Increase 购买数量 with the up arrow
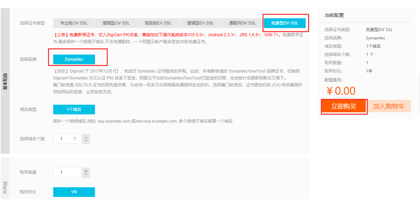Image resolution: width=420 pixels, height=199 pixels. click(x=86, y=170)
